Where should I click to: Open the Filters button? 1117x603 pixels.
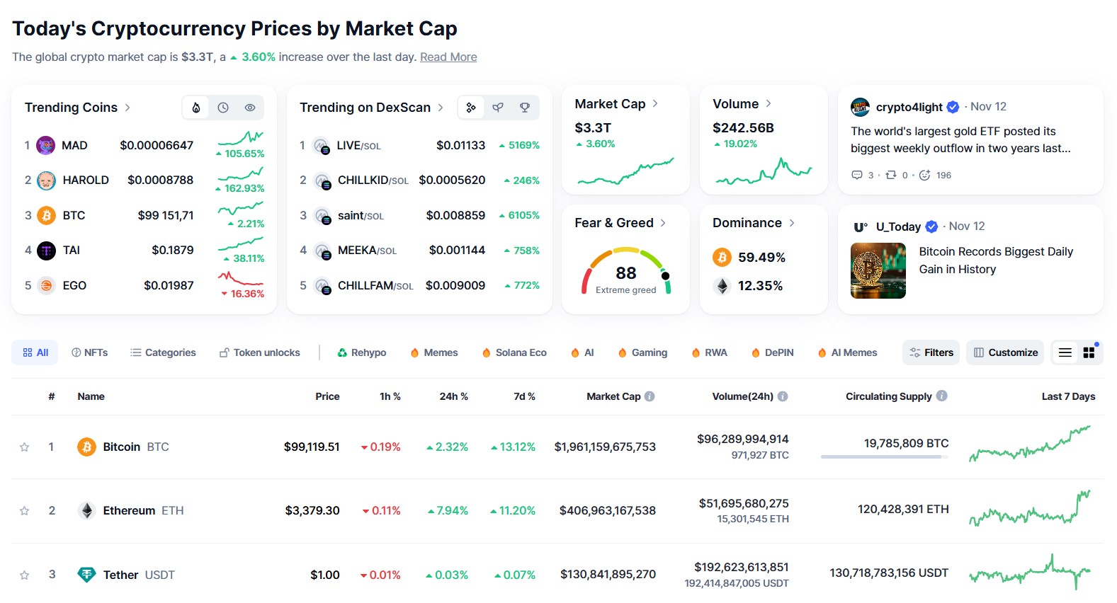click(x=931, y=352)
